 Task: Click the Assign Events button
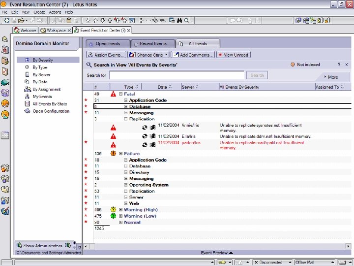pos(106,55)
